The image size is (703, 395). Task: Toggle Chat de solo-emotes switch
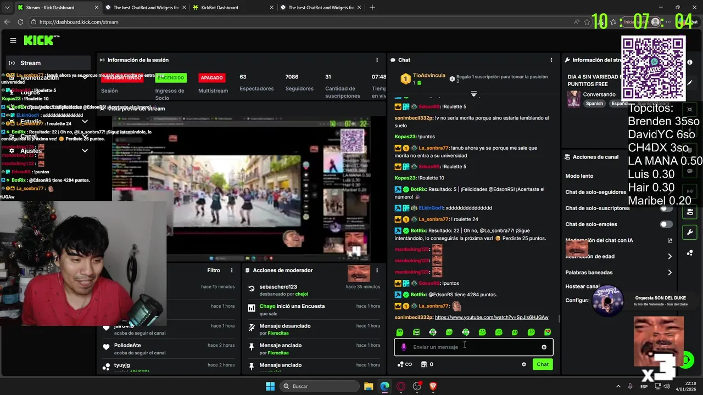pos(666,224)
